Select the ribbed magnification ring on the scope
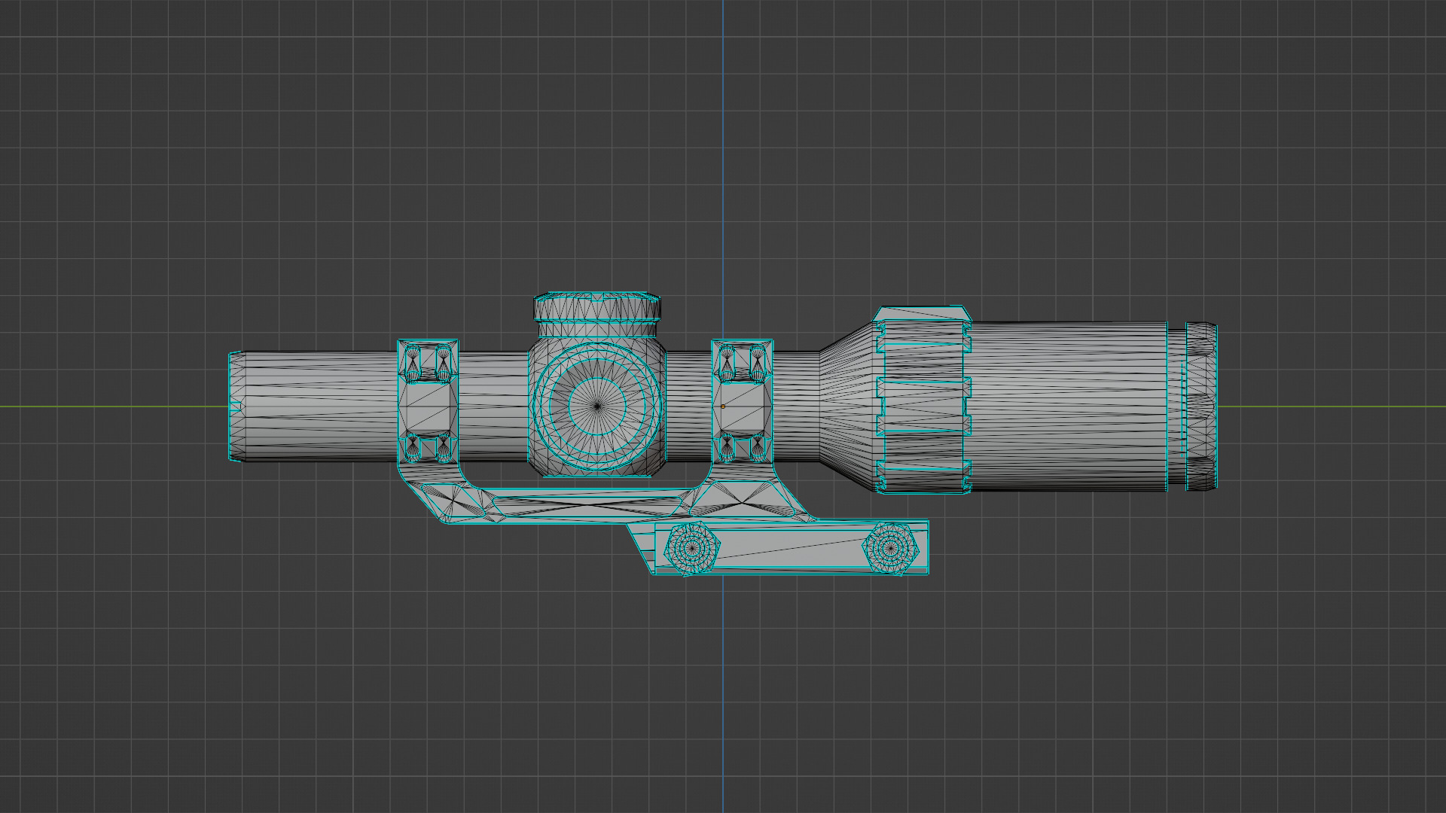Viewport: 1446px width, 813px height. coord(923,400)
